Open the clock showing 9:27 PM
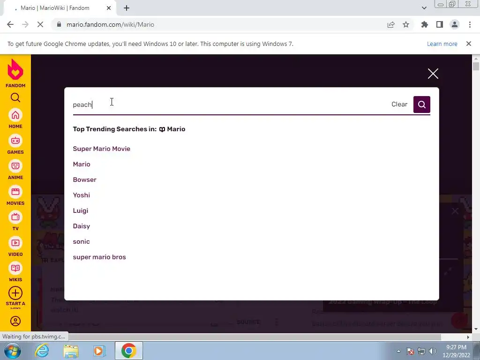 click(x=456, y=351)
